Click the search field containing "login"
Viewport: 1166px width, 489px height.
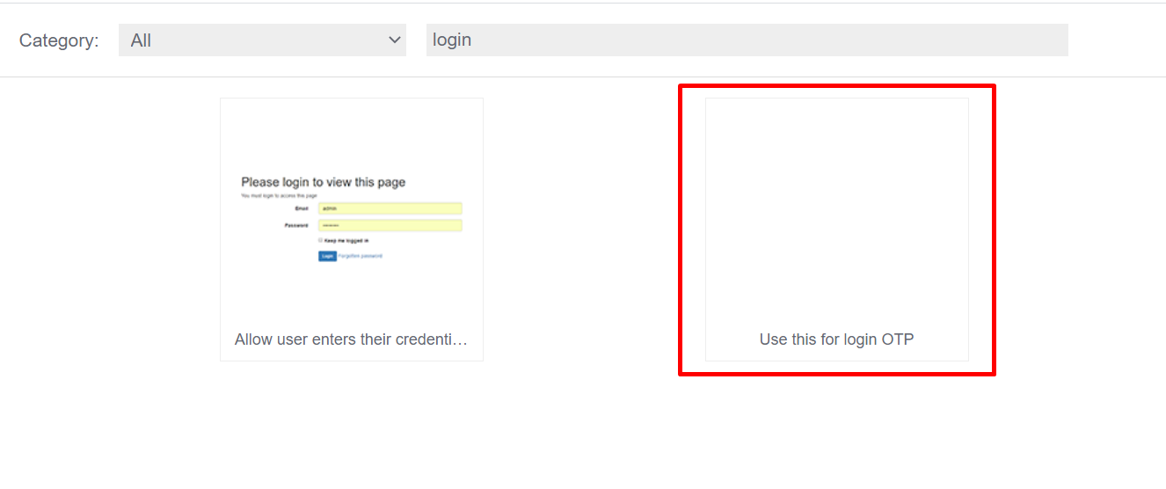click(747, 40)
